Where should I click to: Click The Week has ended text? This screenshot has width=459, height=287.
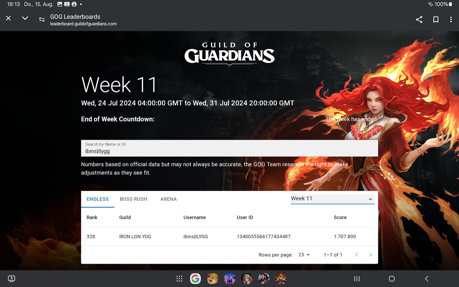[x=352, y=119]
